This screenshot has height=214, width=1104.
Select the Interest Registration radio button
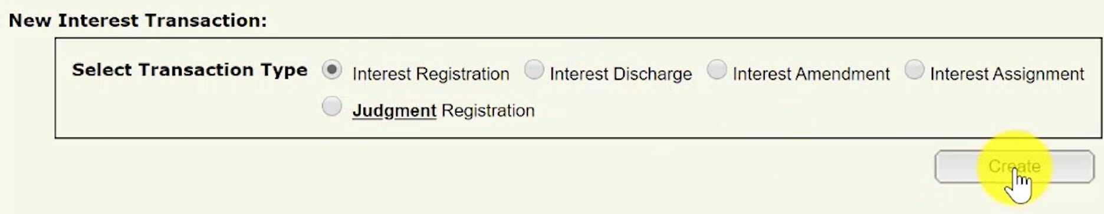click(x=332, y=70)
